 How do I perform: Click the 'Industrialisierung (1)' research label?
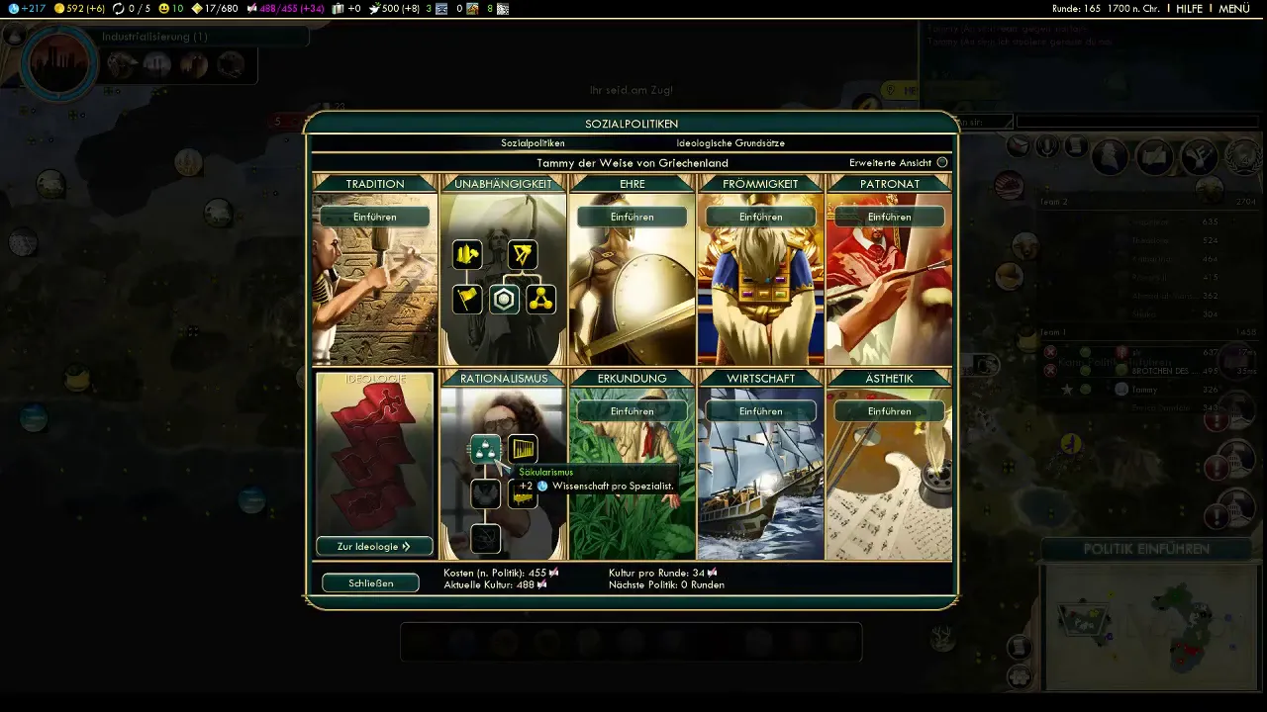tap(154, 37)
